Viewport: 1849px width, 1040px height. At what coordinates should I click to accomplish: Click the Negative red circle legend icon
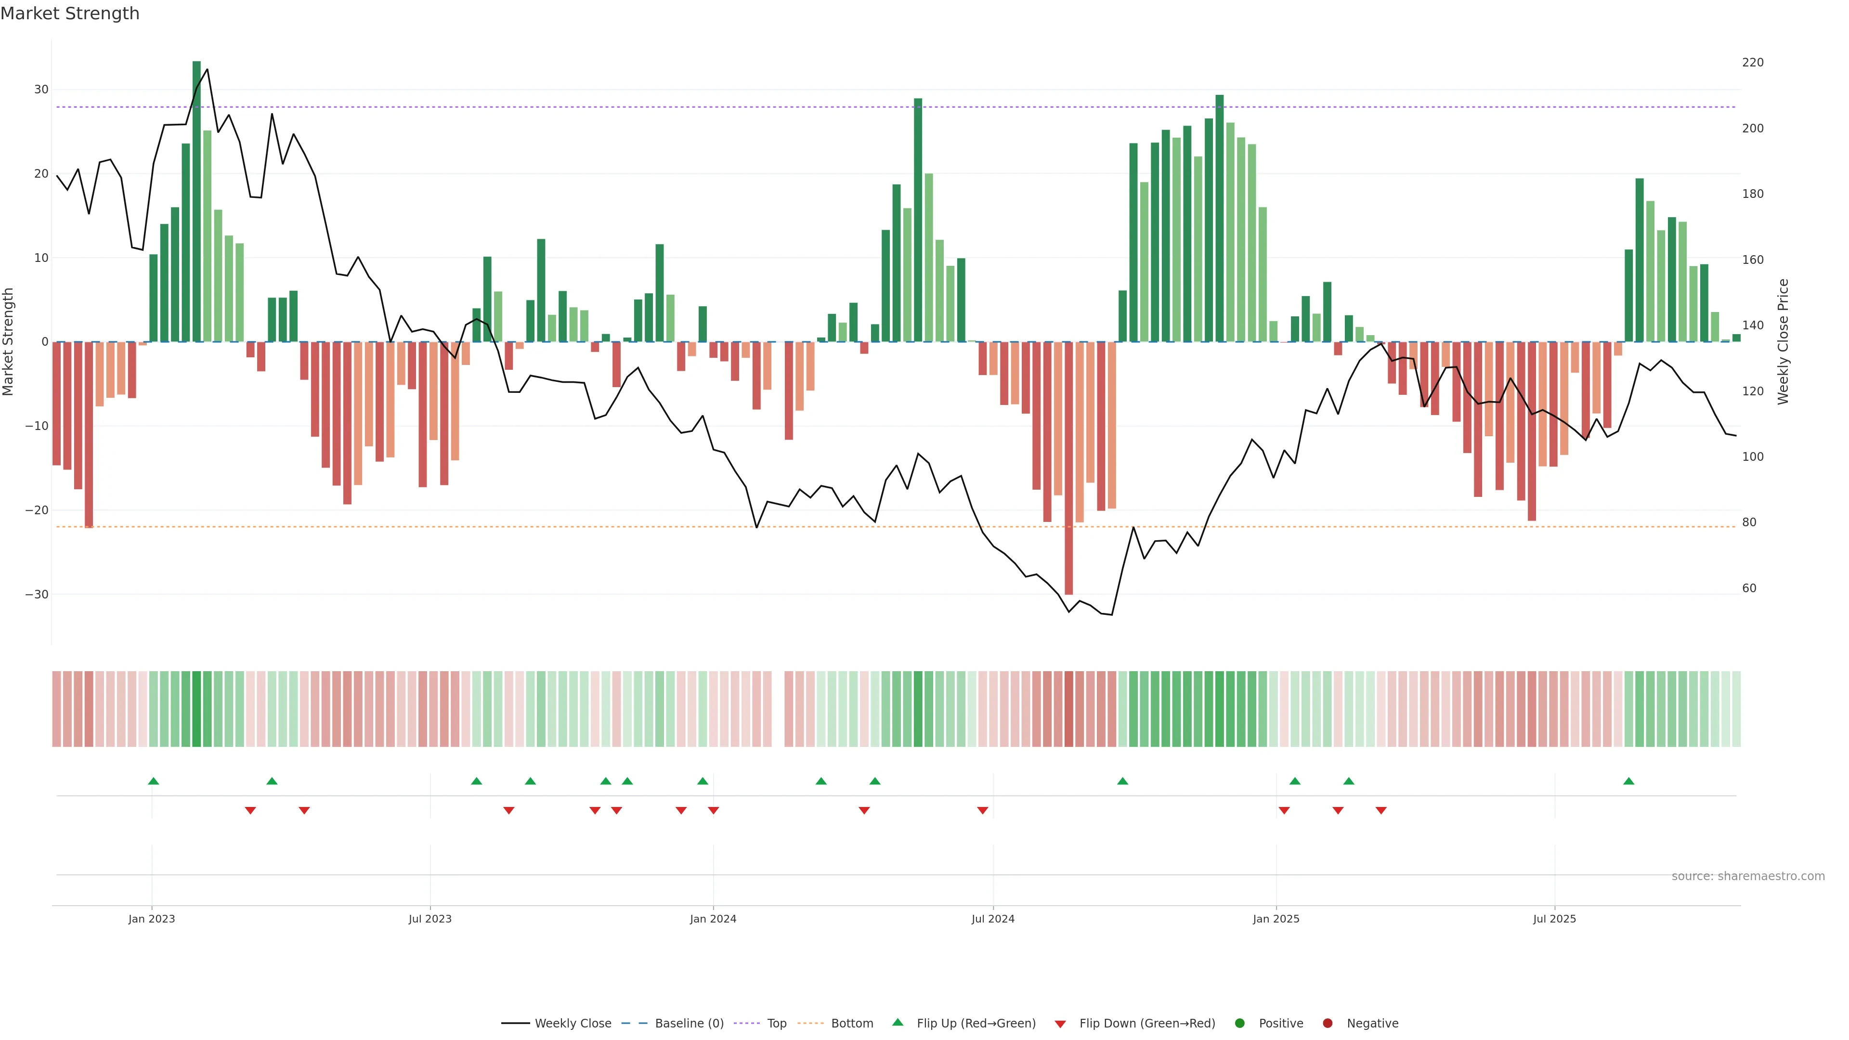(x=1327, y=1023)
